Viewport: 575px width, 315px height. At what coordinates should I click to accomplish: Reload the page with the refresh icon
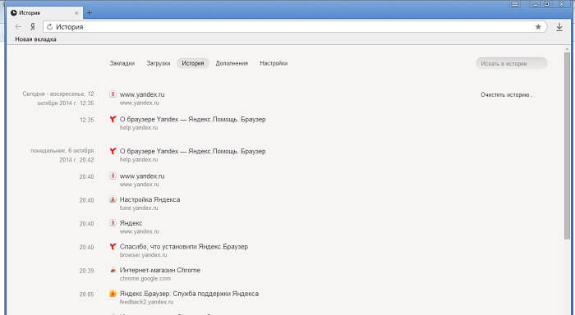click(49, 27)
